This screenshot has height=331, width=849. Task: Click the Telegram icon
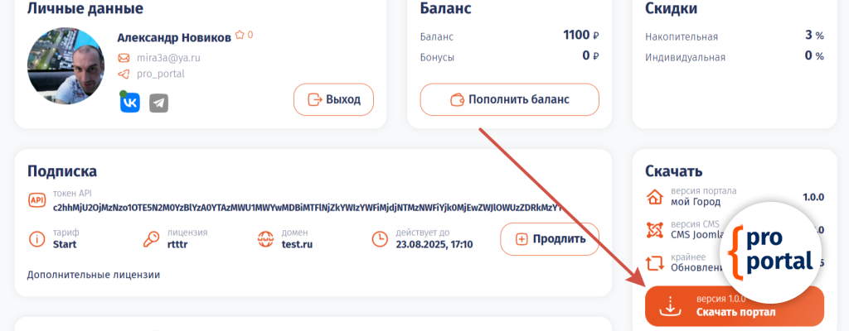point(159,103)
